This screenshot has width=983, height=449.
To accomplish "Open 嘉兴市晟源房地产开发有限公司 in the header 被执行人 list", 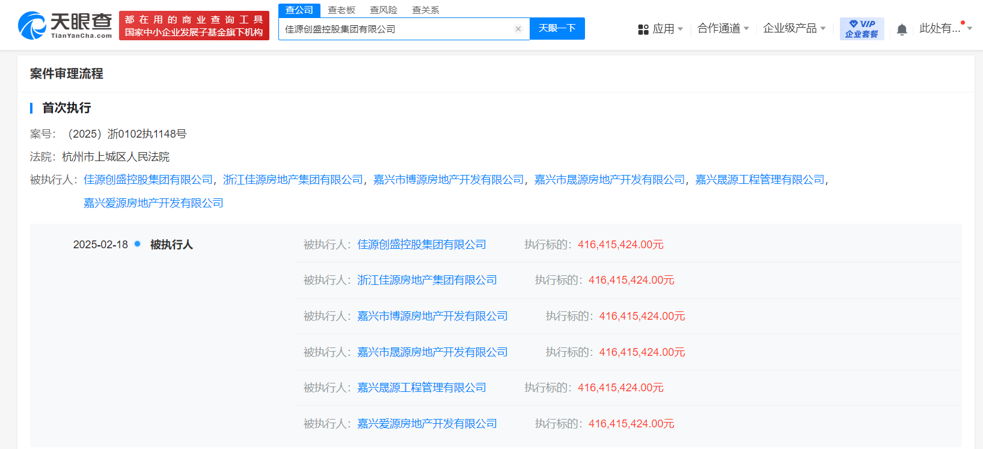I will [610, 180].
